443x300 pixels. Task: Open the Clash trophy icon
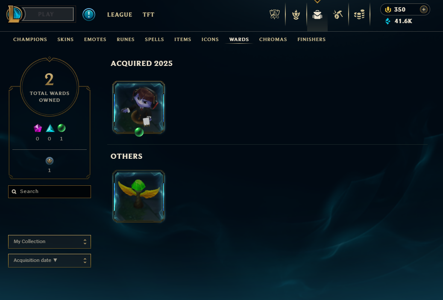[275, 15]
